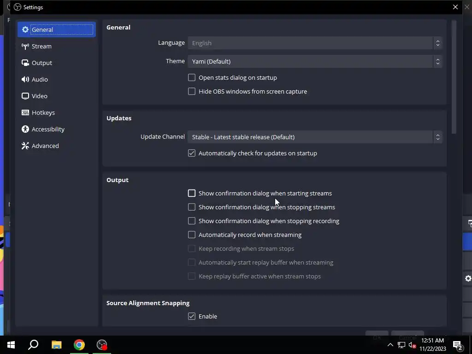
Task: Open the Update Channel dropdown
Action: [x=315, y=137]
